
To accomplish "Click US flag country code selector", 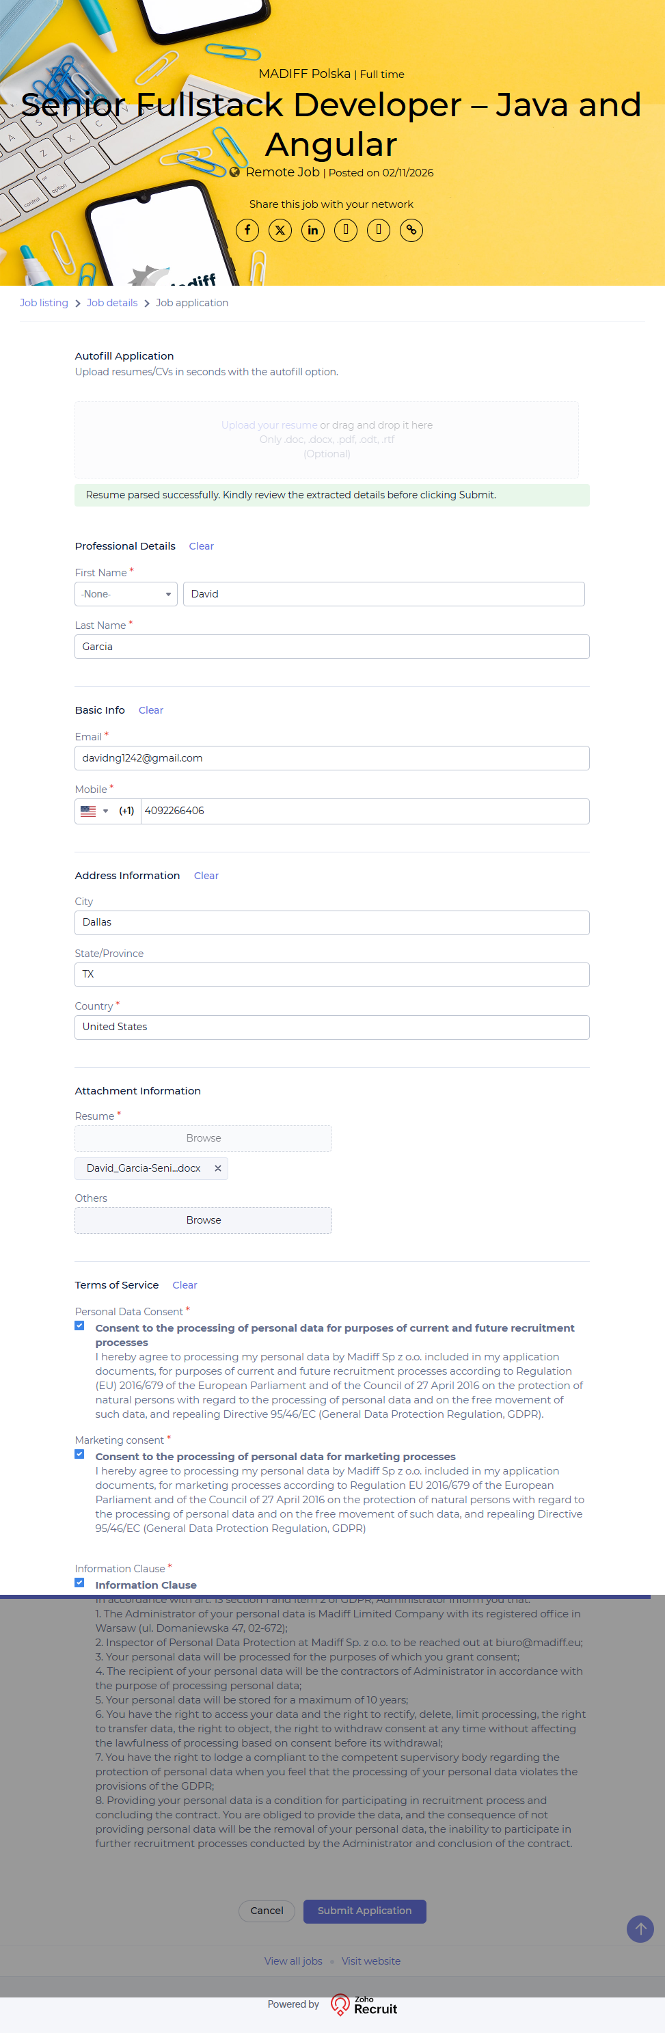I will click(94, 811).
